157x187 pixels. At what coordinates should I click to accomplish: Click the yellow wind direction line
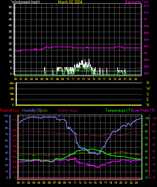80,105
